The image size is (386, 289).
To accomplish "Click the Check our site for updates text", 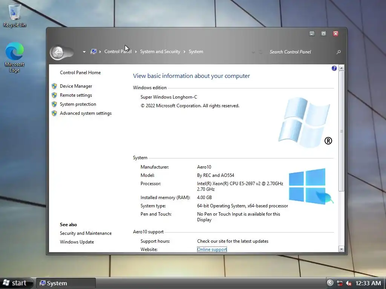I will click(233, 241).
